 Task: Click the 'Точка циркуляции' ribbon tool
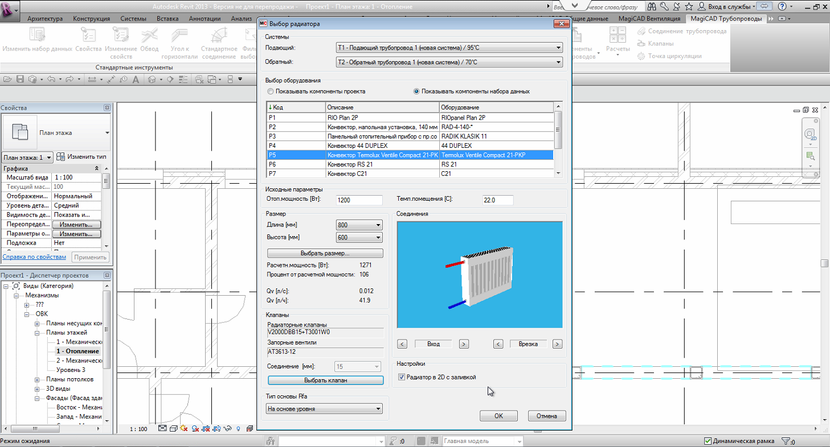coord(669,56)
